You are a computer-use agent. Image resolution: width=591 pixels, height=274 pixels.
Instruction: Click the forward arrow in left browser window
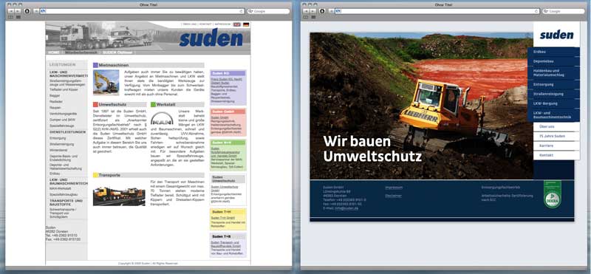(17, 11)
